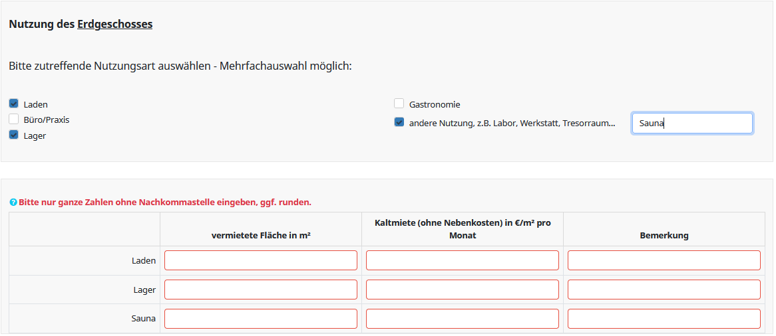Uncheck the Lager checkbox
Screen dimensions: 776x336
(x=13, y=135)
